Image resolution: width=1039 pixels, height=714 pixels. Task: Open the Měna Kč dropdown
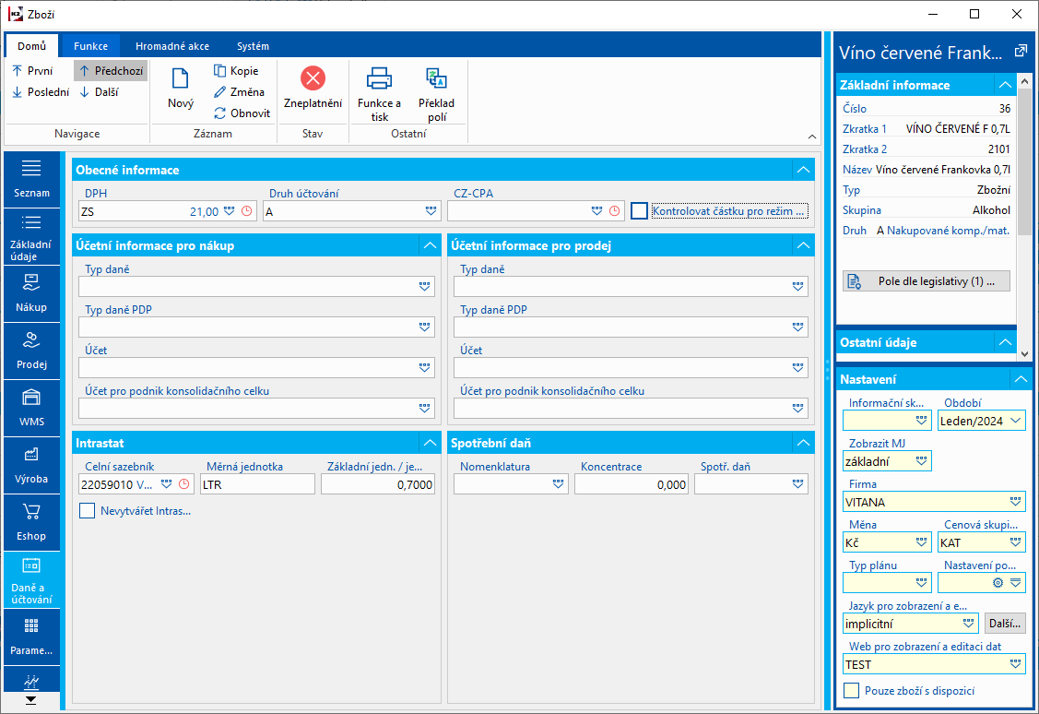921,542
